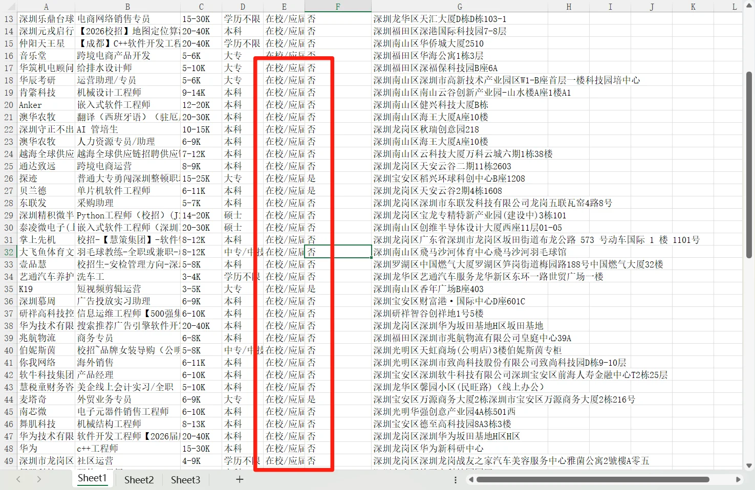
Task: Select column H header
Action: tap(569, 7)
